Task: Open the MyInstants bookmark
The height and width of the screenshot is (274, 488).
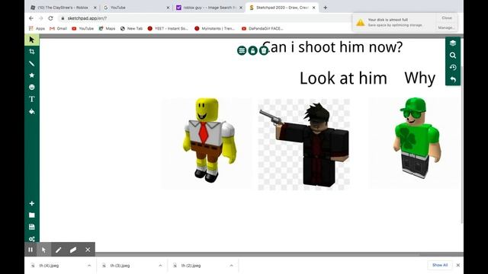Action: [x=215, y=28]
